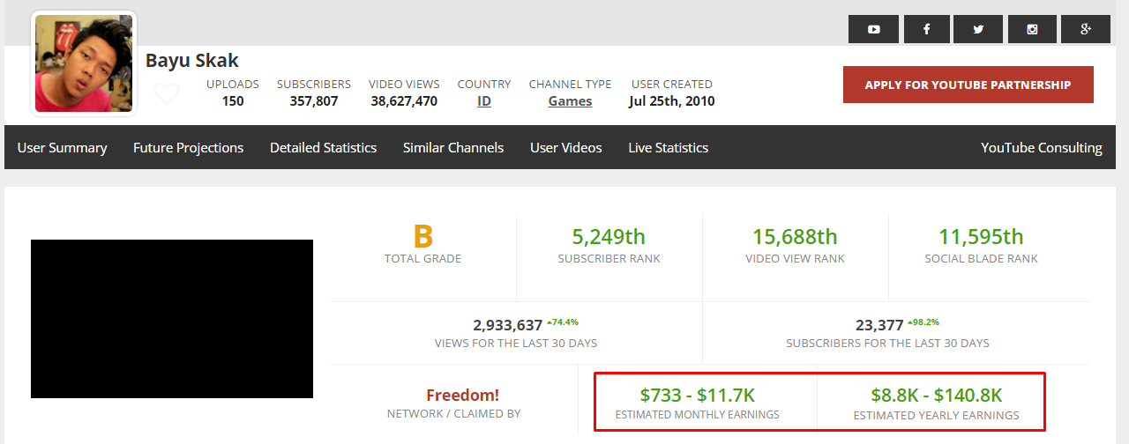Click the $733 - $11.7K monthly earnings
1129x444 pixels.
697,395
